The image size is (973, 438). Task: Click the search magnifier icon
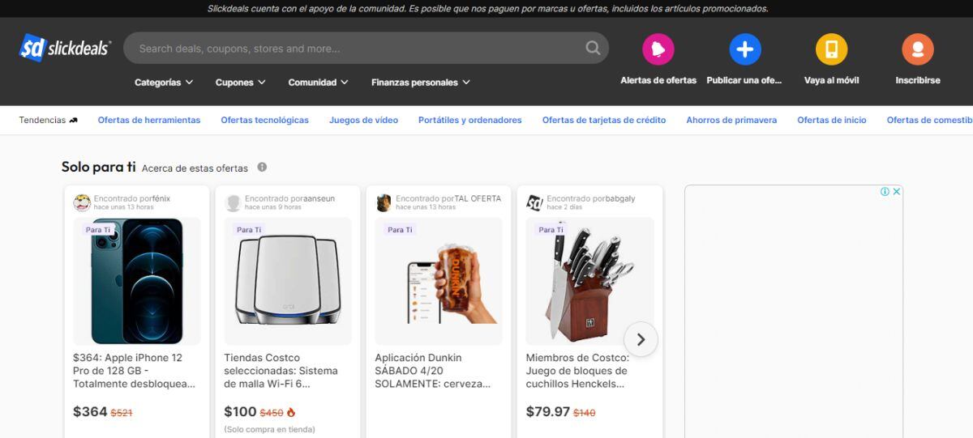coord(593,48)
